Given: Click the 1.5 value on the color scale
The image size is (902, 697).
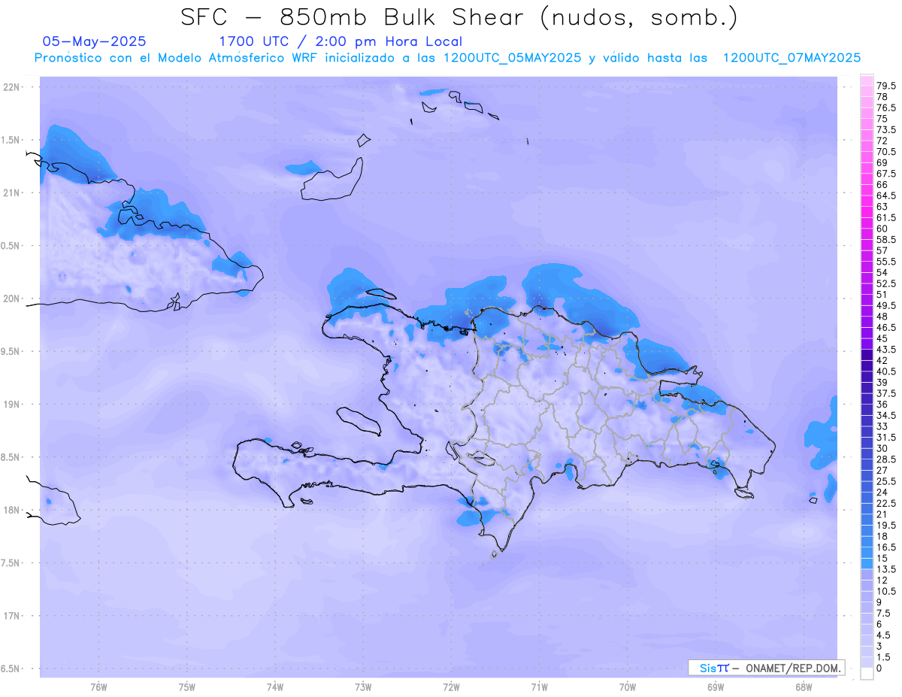Looking at the screenshot, I should (884, 657).
